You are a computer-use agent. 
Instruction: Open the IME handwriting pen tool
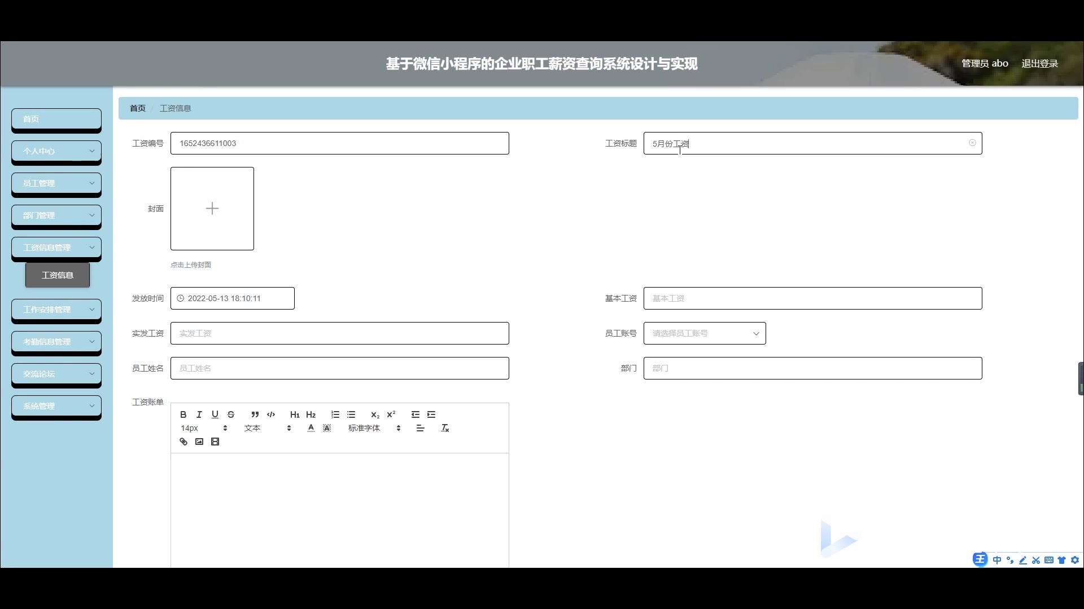coord(1023,560)
